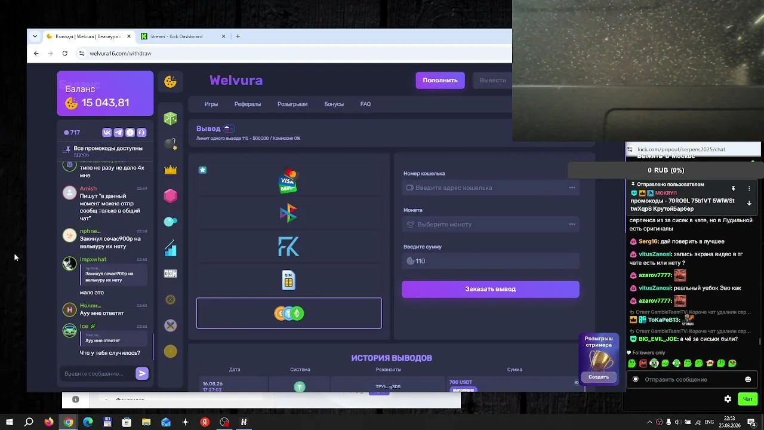Click the browser address bar

pyautogui.click(x=292, y=53)
